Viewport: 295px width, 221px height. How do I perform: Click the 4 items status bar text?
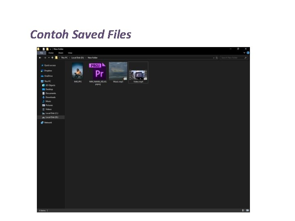pos(42,211)
